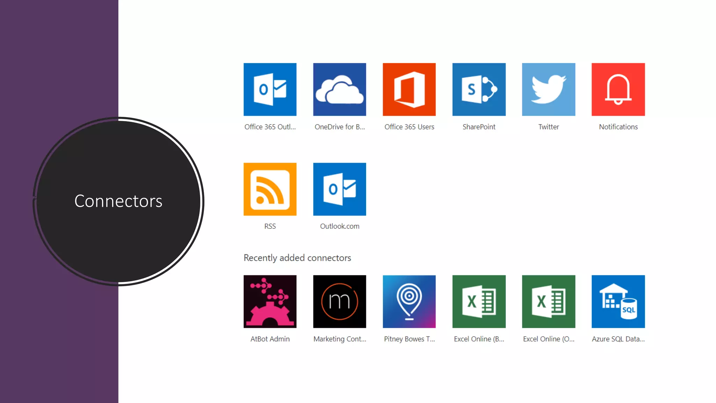Click the Notifications text label

618,127
